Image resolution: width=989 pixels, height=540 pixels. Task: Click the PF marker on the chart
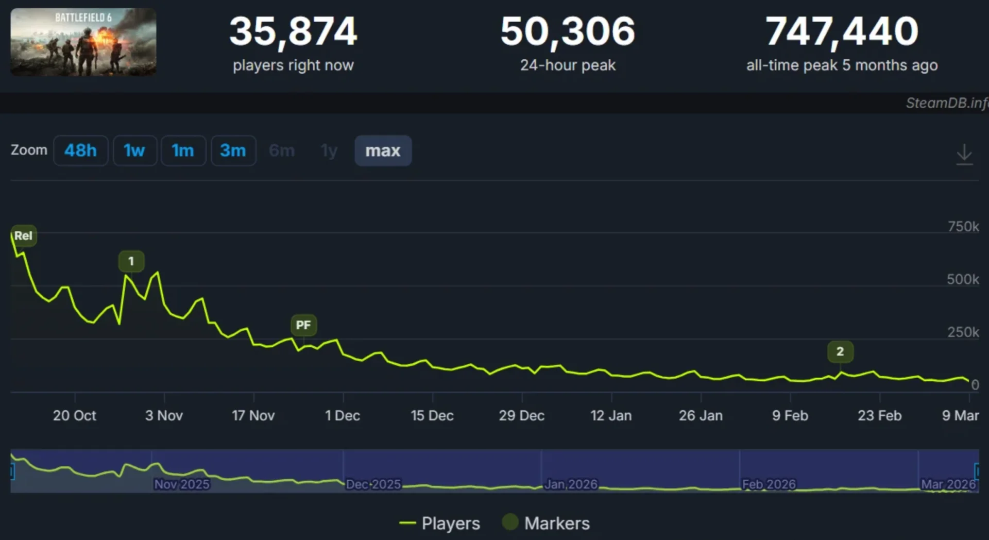[x=303, y=325]
